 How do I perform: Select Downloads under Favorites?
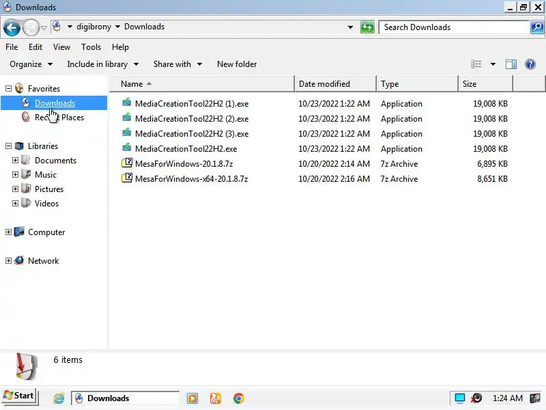[x=55, y=103]
